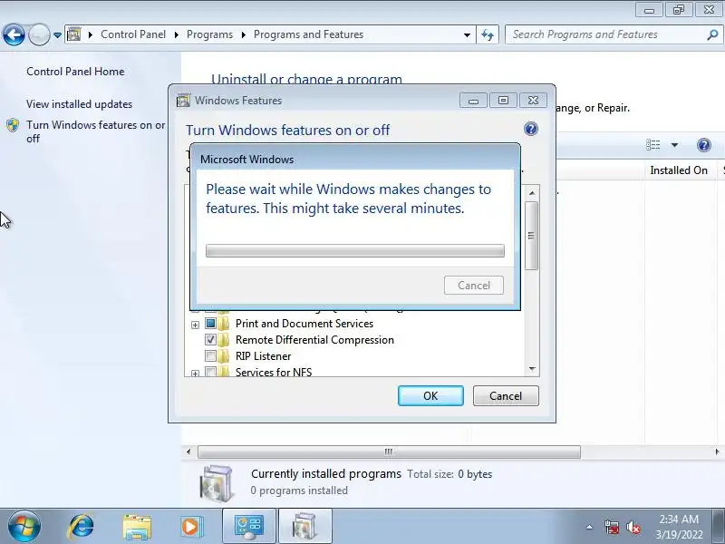Select Control Panel breadcrumb
Viewport: 725px width, 544px height.
133,34
